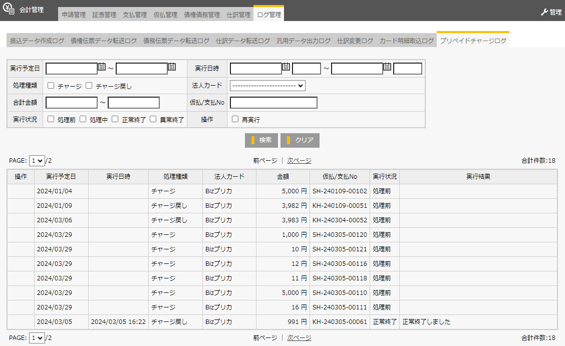Focus the 合計金額 minimum field
The image size is (565, 346).
pos(72,103)
